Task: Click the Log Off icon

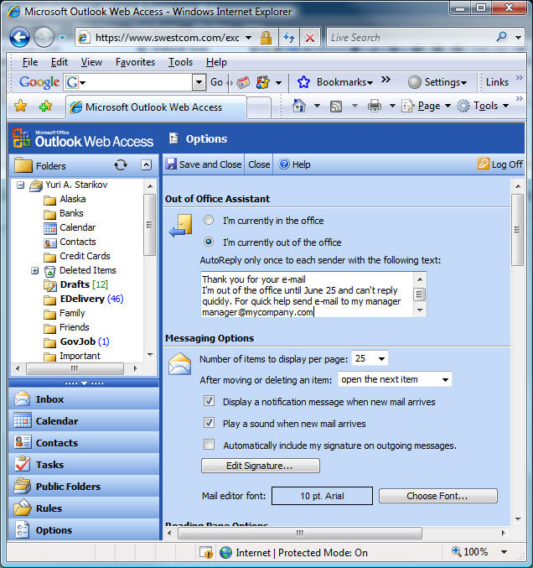Action: click(x=483, y=164)
